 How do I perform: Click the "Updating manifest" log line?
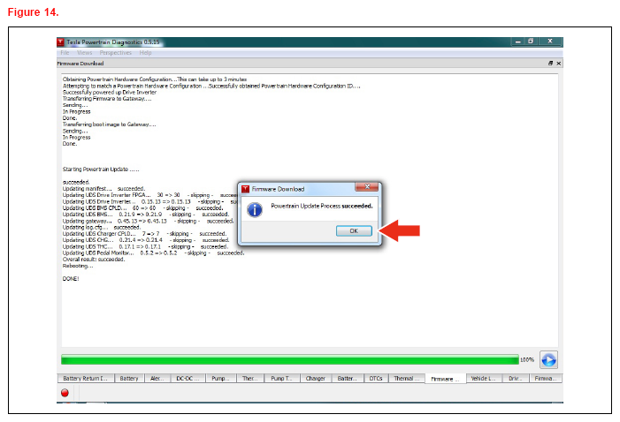(104, 189)
